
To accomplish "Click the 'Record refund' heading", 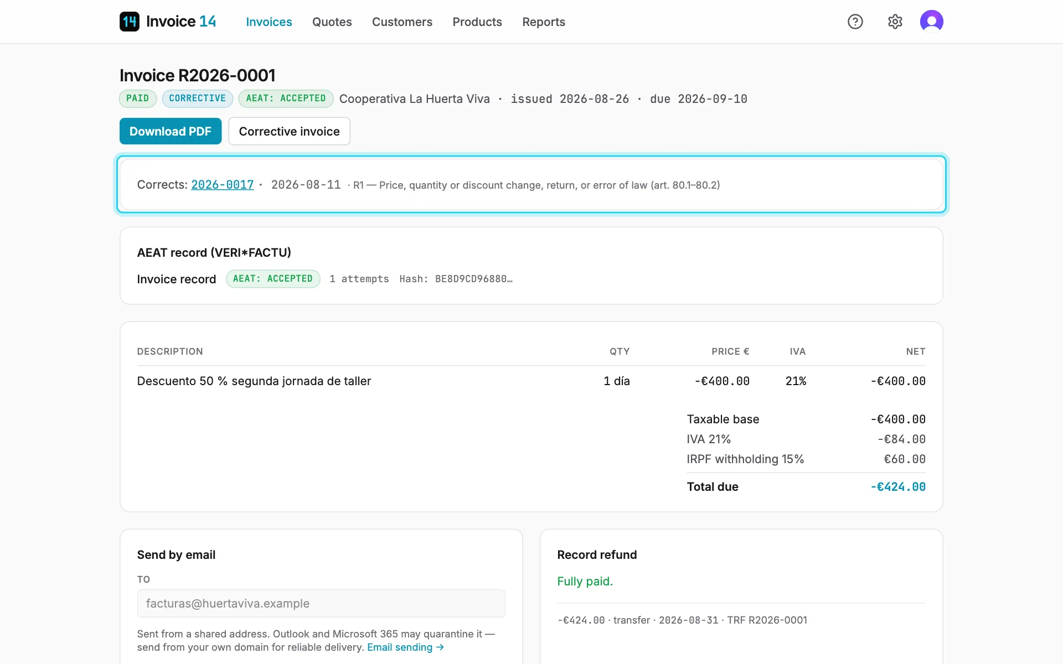I will [x=597, y=555].
